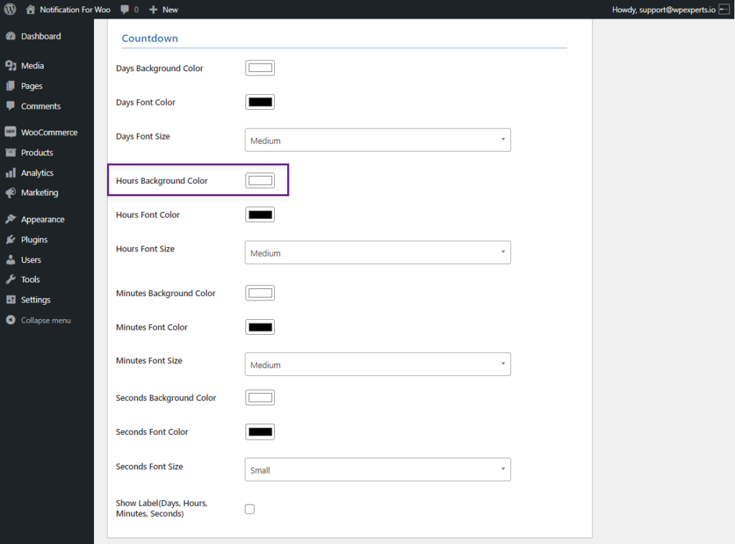Open the Analytics menu label
Image resolution: width=735 pixels, height=544 pixels.
click(37, 172)
